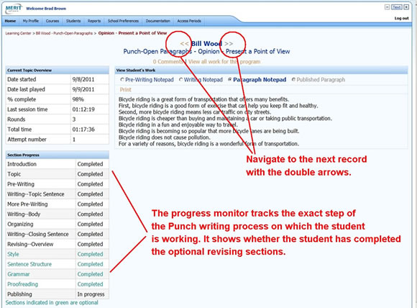
Task: Click the optional Style section label
Action: [13, 254]
